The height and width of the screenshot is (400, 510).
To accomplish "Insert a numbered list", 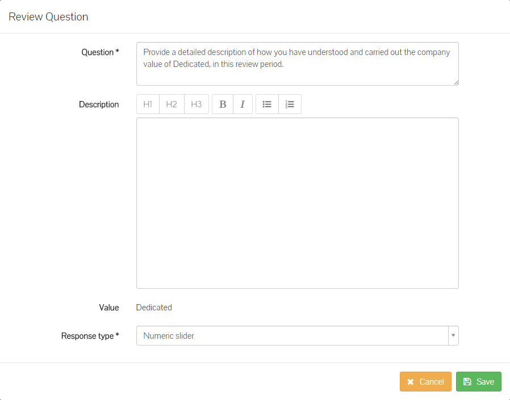I will point(290,104).
